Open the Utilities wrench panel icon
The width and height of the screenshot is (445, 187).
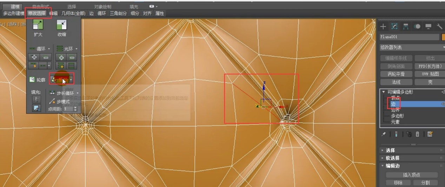pos(439,27)
